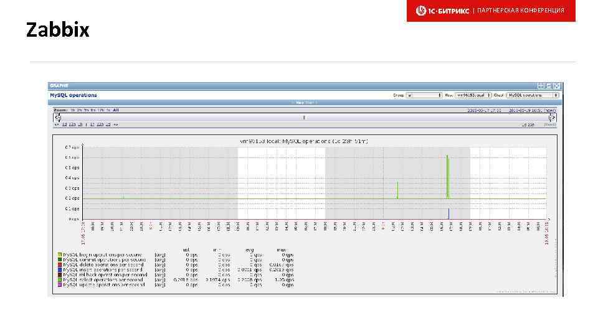Click the rightmost 12h shift-forward link
Image resolution: width=598 pixels, height=336 pixels.
[100, 124]
